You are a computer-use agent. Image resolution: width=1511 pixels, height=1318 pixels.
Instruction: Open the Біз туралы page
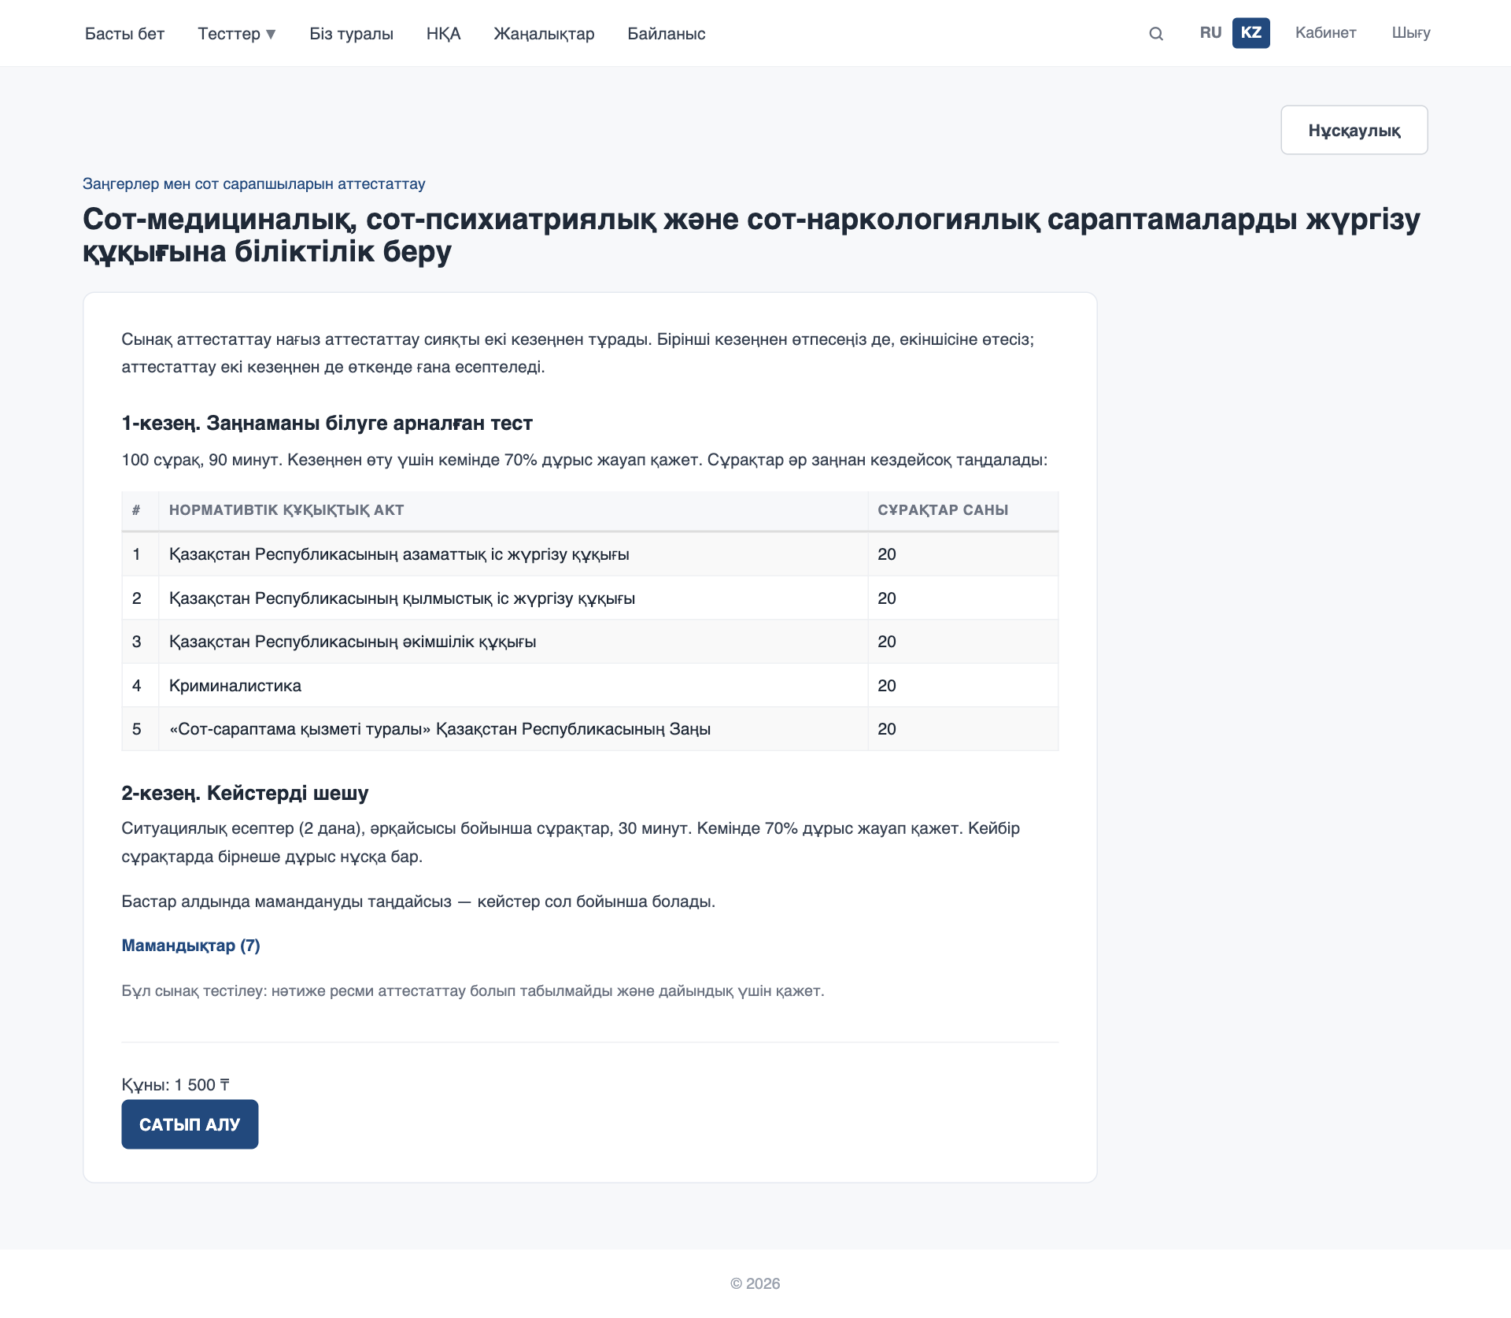[351, 34]
